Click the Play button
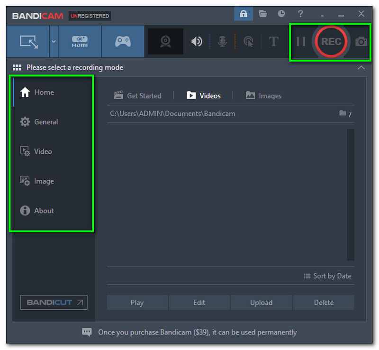Screen dimensions: 379x350 tap(137, 303)
